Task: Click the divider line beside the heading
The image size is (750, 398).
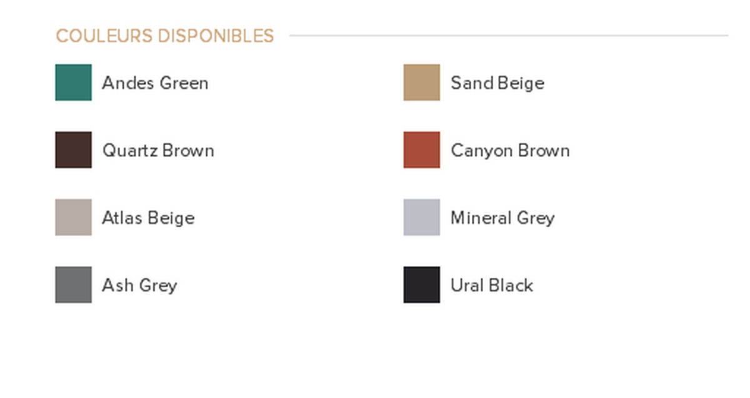Action: pyautogui.click(x=509, y=36)
